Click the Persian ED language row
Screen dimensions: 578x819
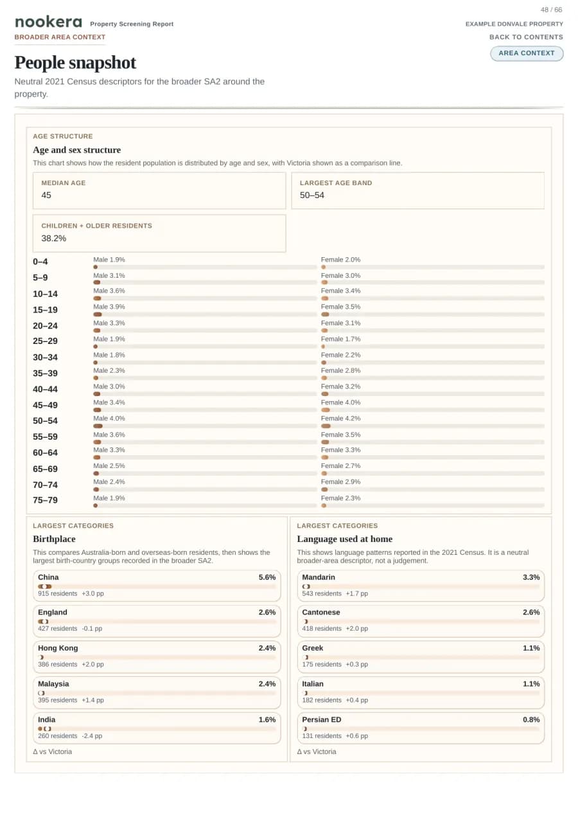[421, 727]
